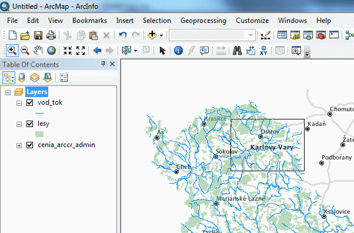Open the map scale combo box
354x233 pixels.
click(x=212, y=35)
